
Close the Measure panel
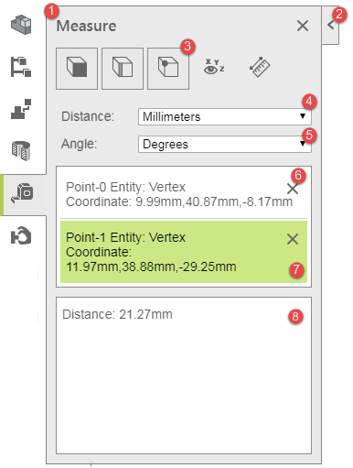[x=303, y=26]
